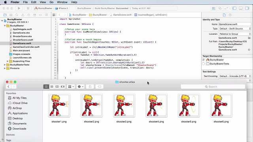
Task: Open the Text Encoding dropdown
Action: tap(235, 76)
